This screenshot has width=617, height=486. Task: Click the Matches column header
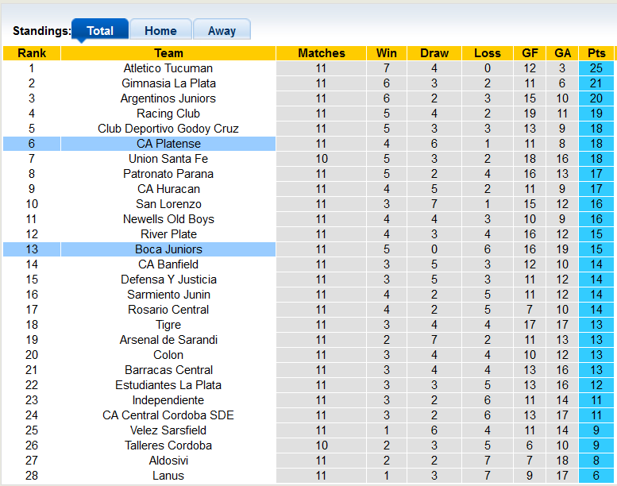[322, 53]
